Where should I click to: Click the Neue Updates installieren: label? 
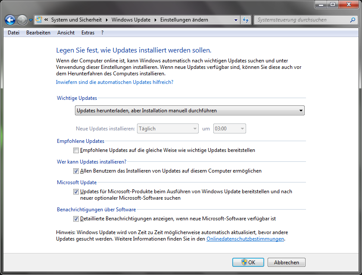click(x=105, y=129)
